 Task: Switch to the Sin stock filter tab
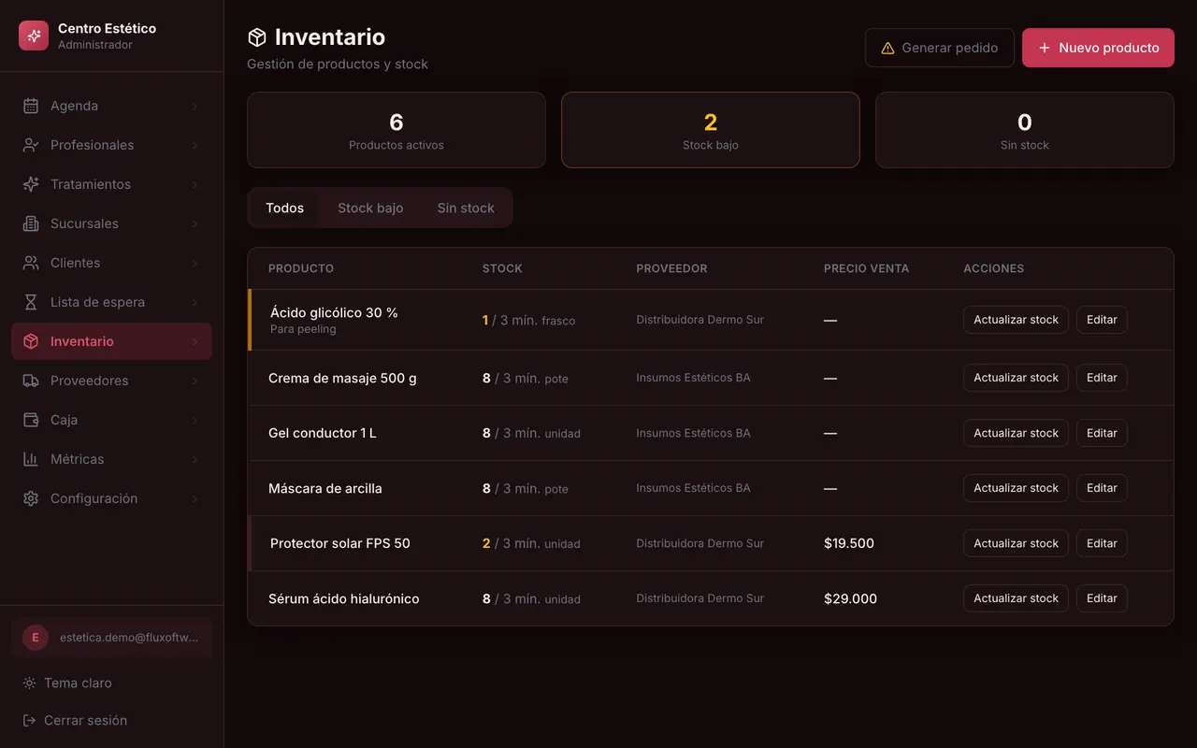(466, 208)
